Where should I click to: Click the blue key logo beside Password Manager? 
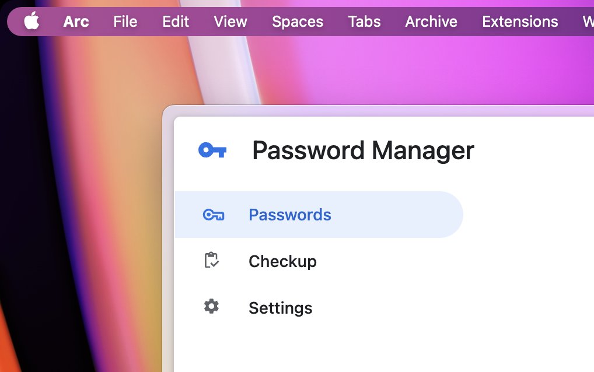pos(212,150)
